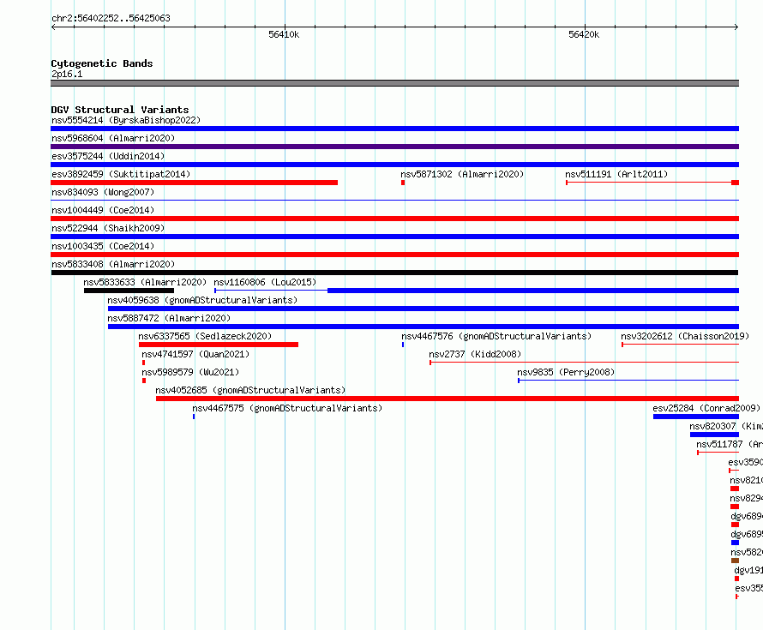763x630 pixels.
Task: Click the nsv820307 variant label
Action: (726, 426)
